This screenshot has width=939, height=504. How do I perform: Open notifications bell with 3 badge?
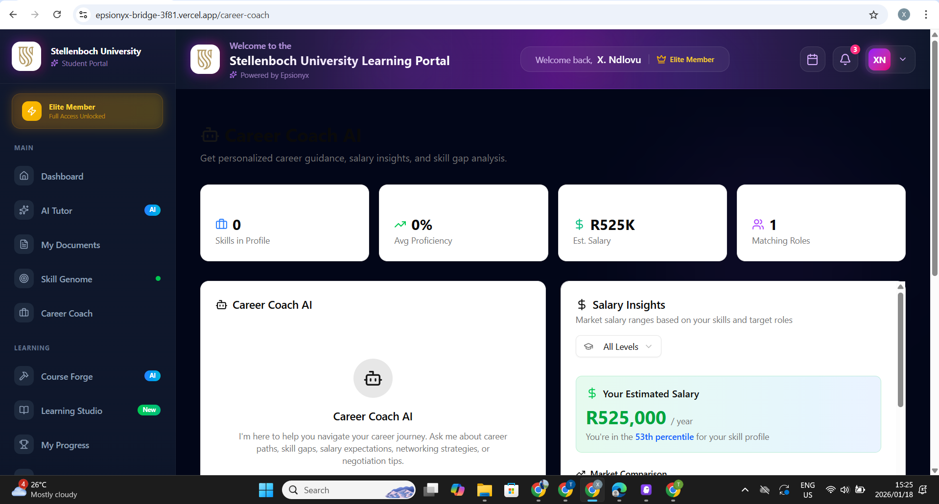[x=845, y=60]
